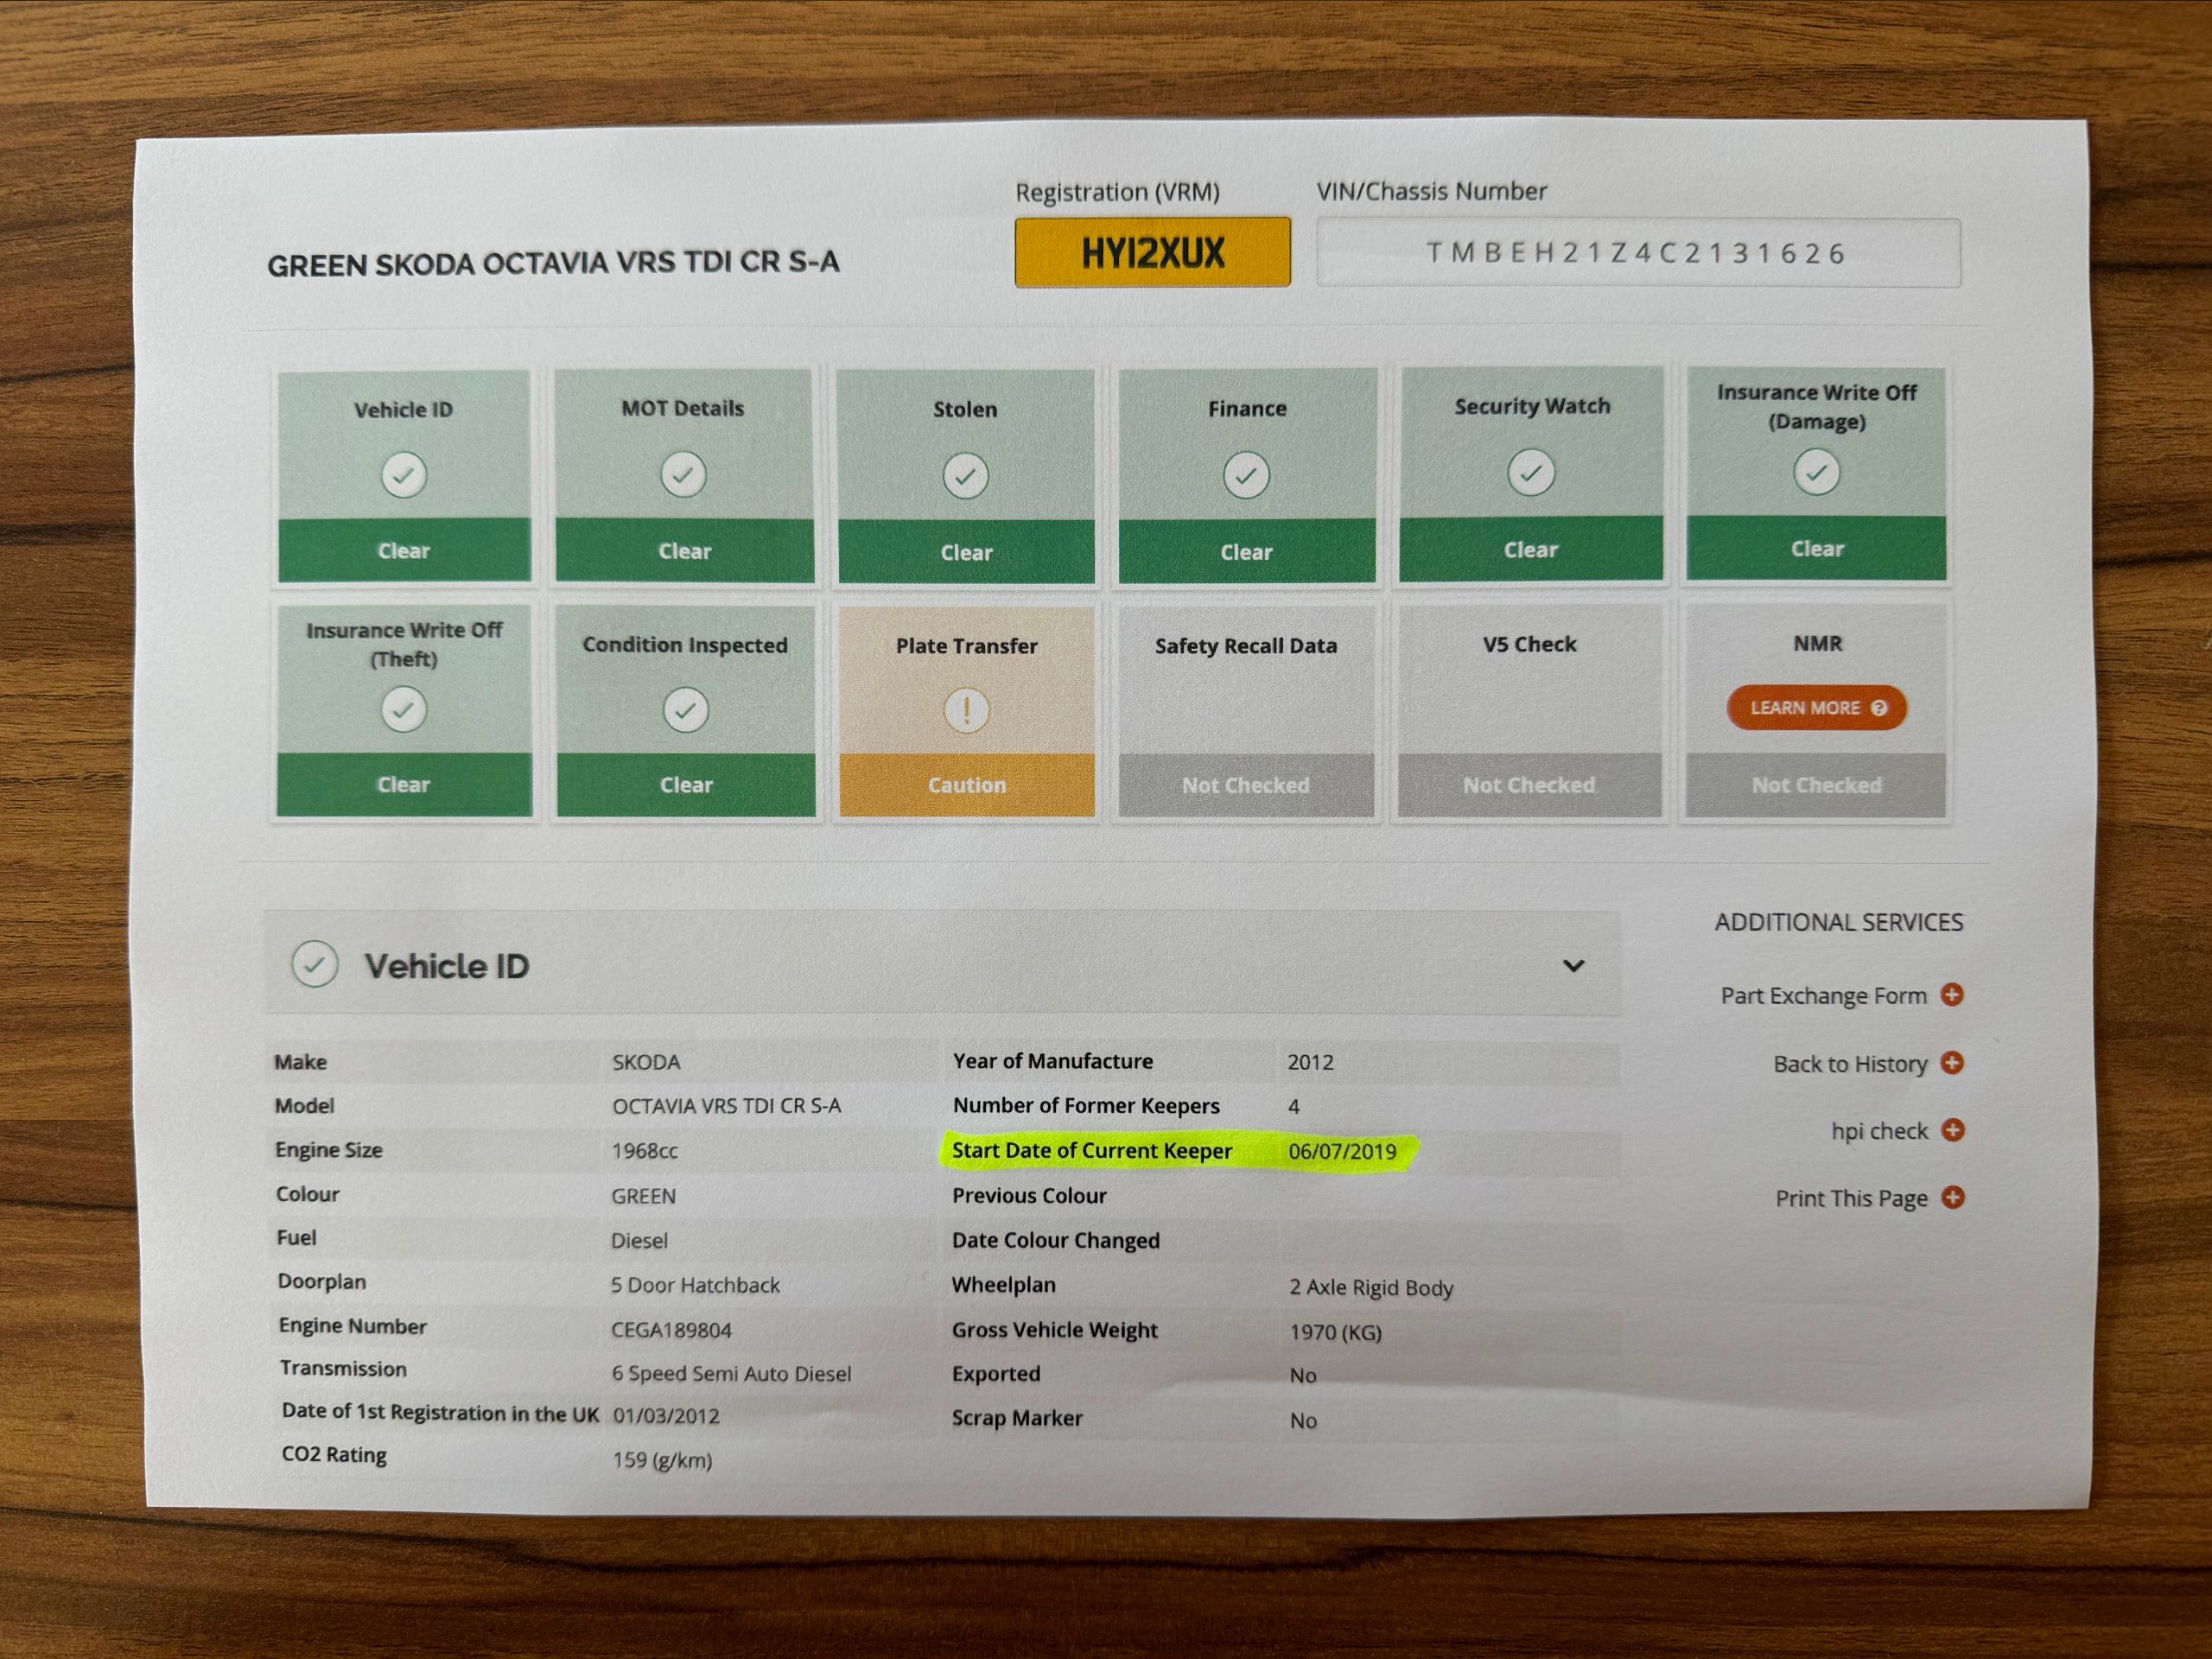
Task: Click the Make value SKODA
Action: pyautogui.click(x=646, y=1062)
